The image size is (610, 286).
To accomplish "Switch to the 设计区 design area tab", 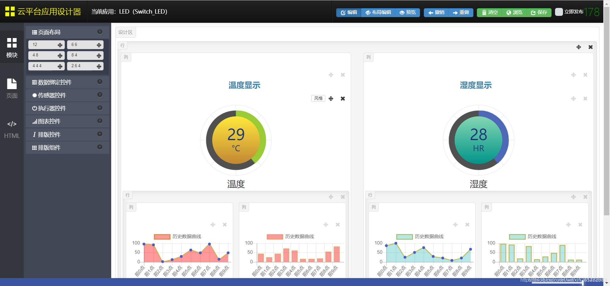I will point(125,32).
